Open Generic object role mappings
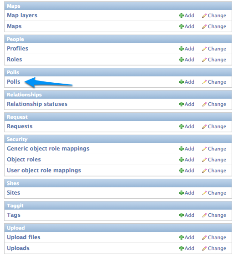Screen dimensions: 238x261 (48, 149)
